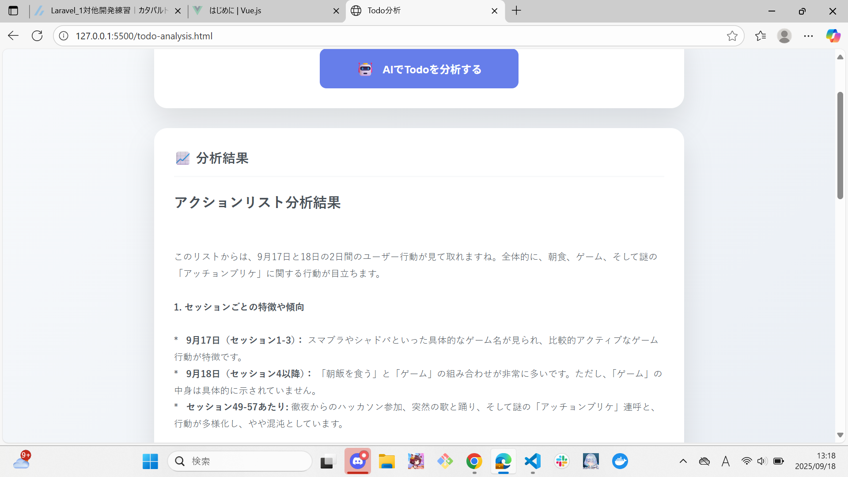Screen dimensions: 848x477
Task: View site information icon in address bar
Action: click(64, 36)
